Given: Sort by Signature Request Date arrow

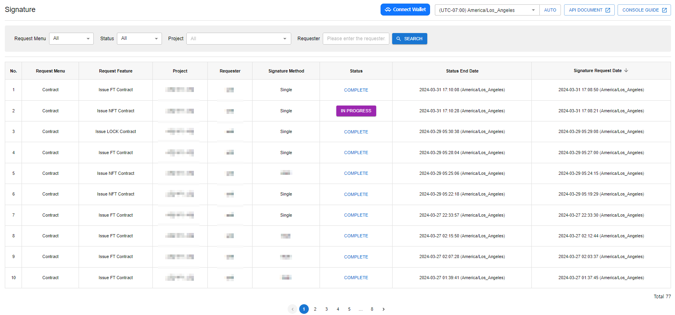Looking at the screenshot, I should (x=626, y=70).
